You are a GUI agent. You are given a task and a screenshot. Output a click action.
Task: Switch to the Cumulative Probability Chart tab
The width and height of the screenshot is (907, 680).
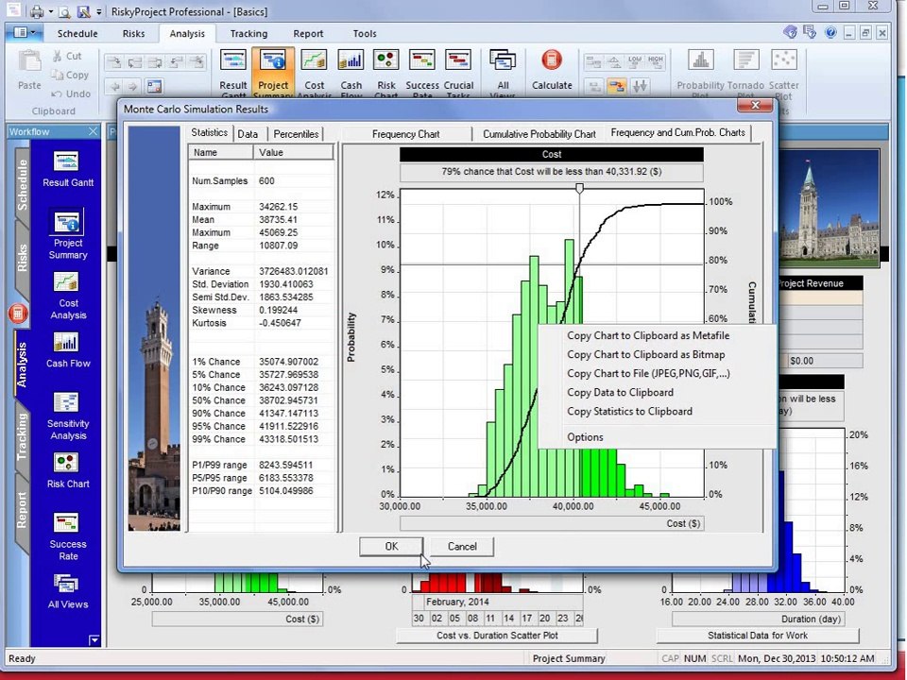[539, 134]
